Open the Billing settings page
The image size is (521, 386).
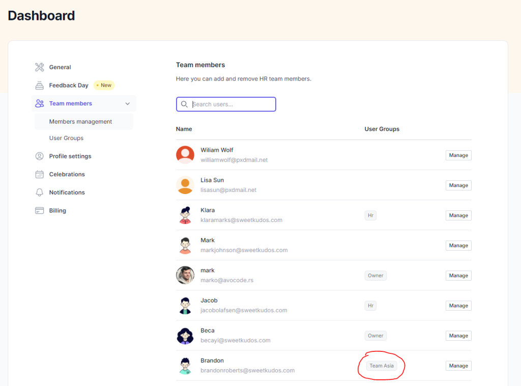[x=57, y=210]
